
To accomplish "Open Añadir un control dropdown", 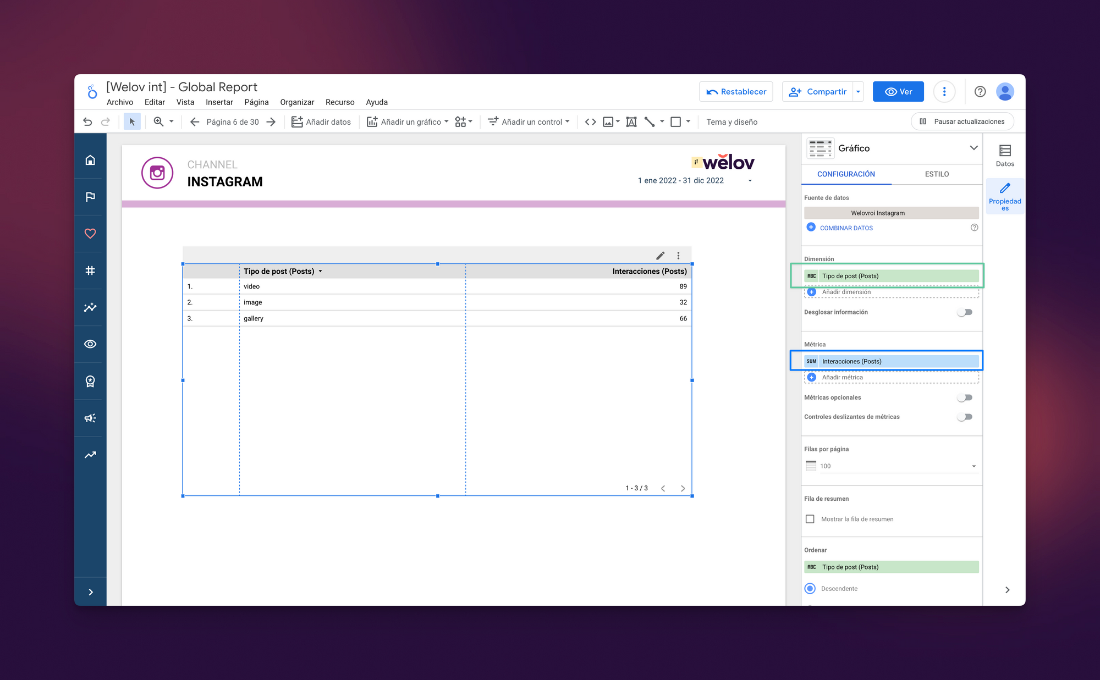I will 528,121.
